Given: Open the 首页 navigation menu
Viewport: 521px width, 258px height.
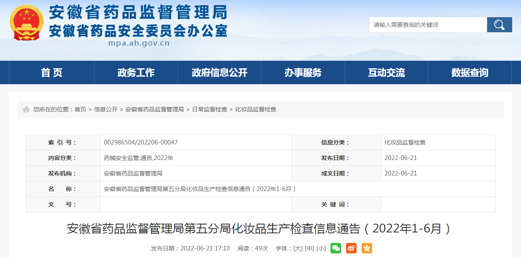Looking at the screenshot, I should 52,72.
